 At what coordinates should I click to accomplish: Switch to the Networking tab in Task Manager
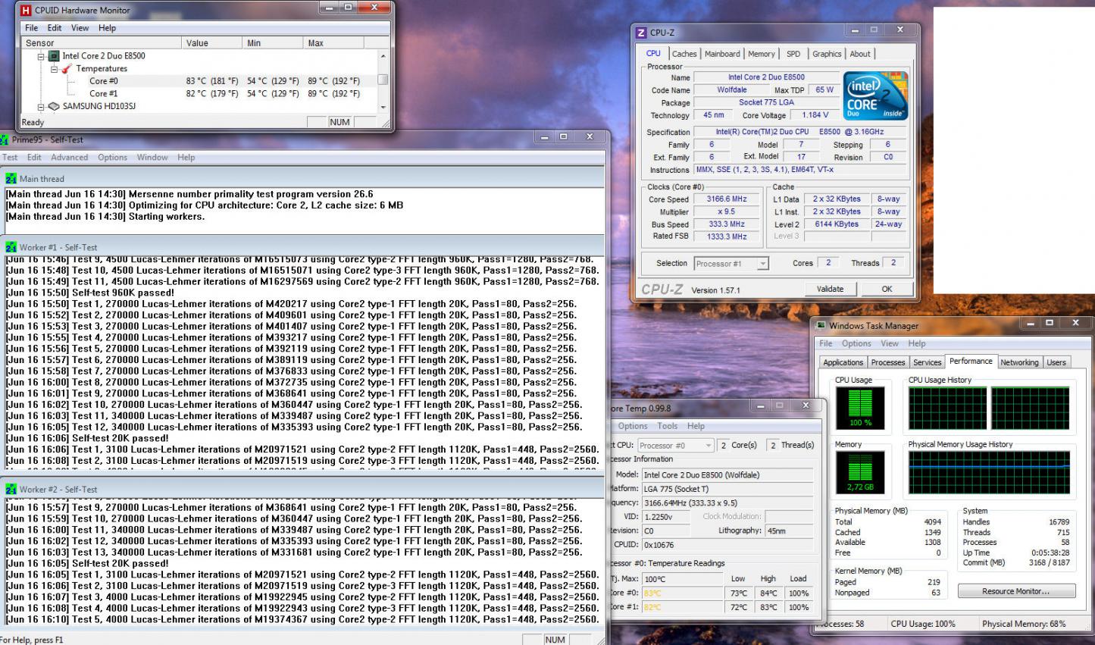(1019, 362)
